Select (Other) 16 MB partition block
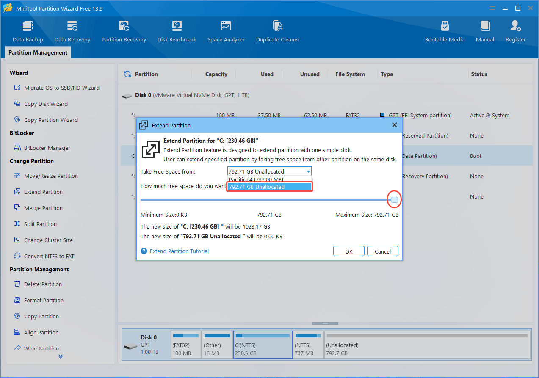This screenshot has height=378, width=539. point(217,345)
